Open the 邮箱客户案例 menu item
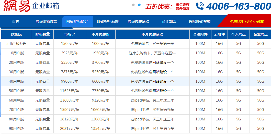This screenshot has height=137, width=271. 108,21
